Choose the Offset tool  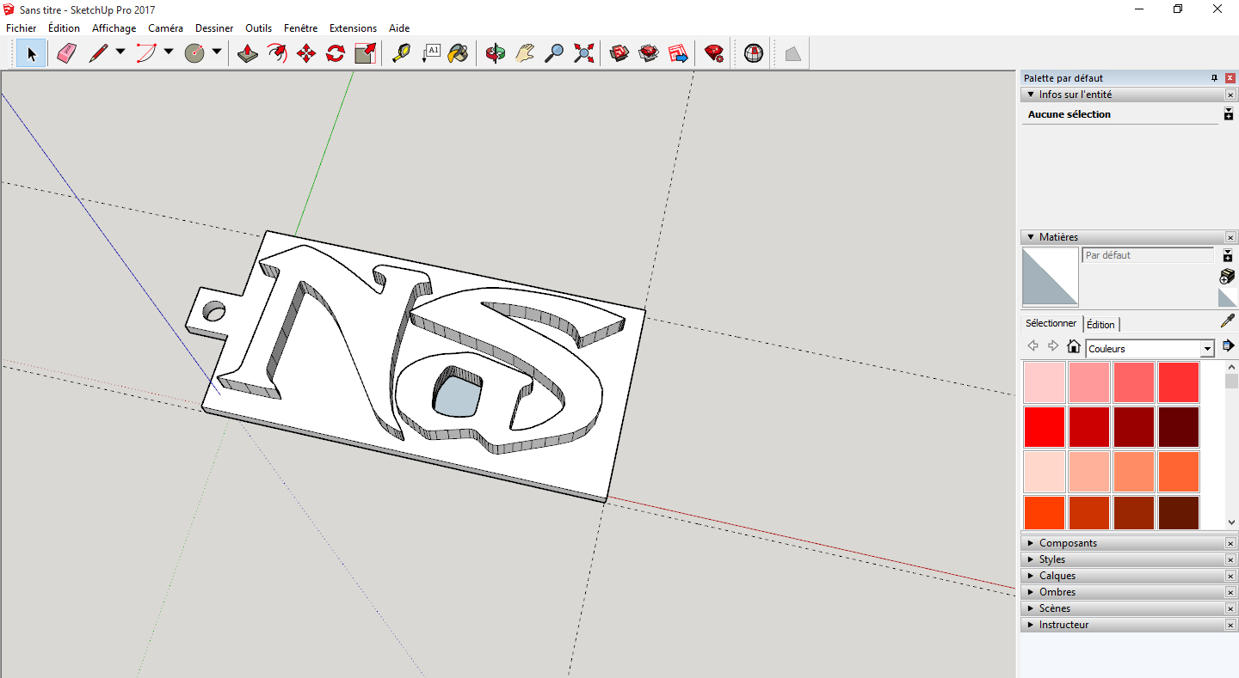(x=277, y=53)
